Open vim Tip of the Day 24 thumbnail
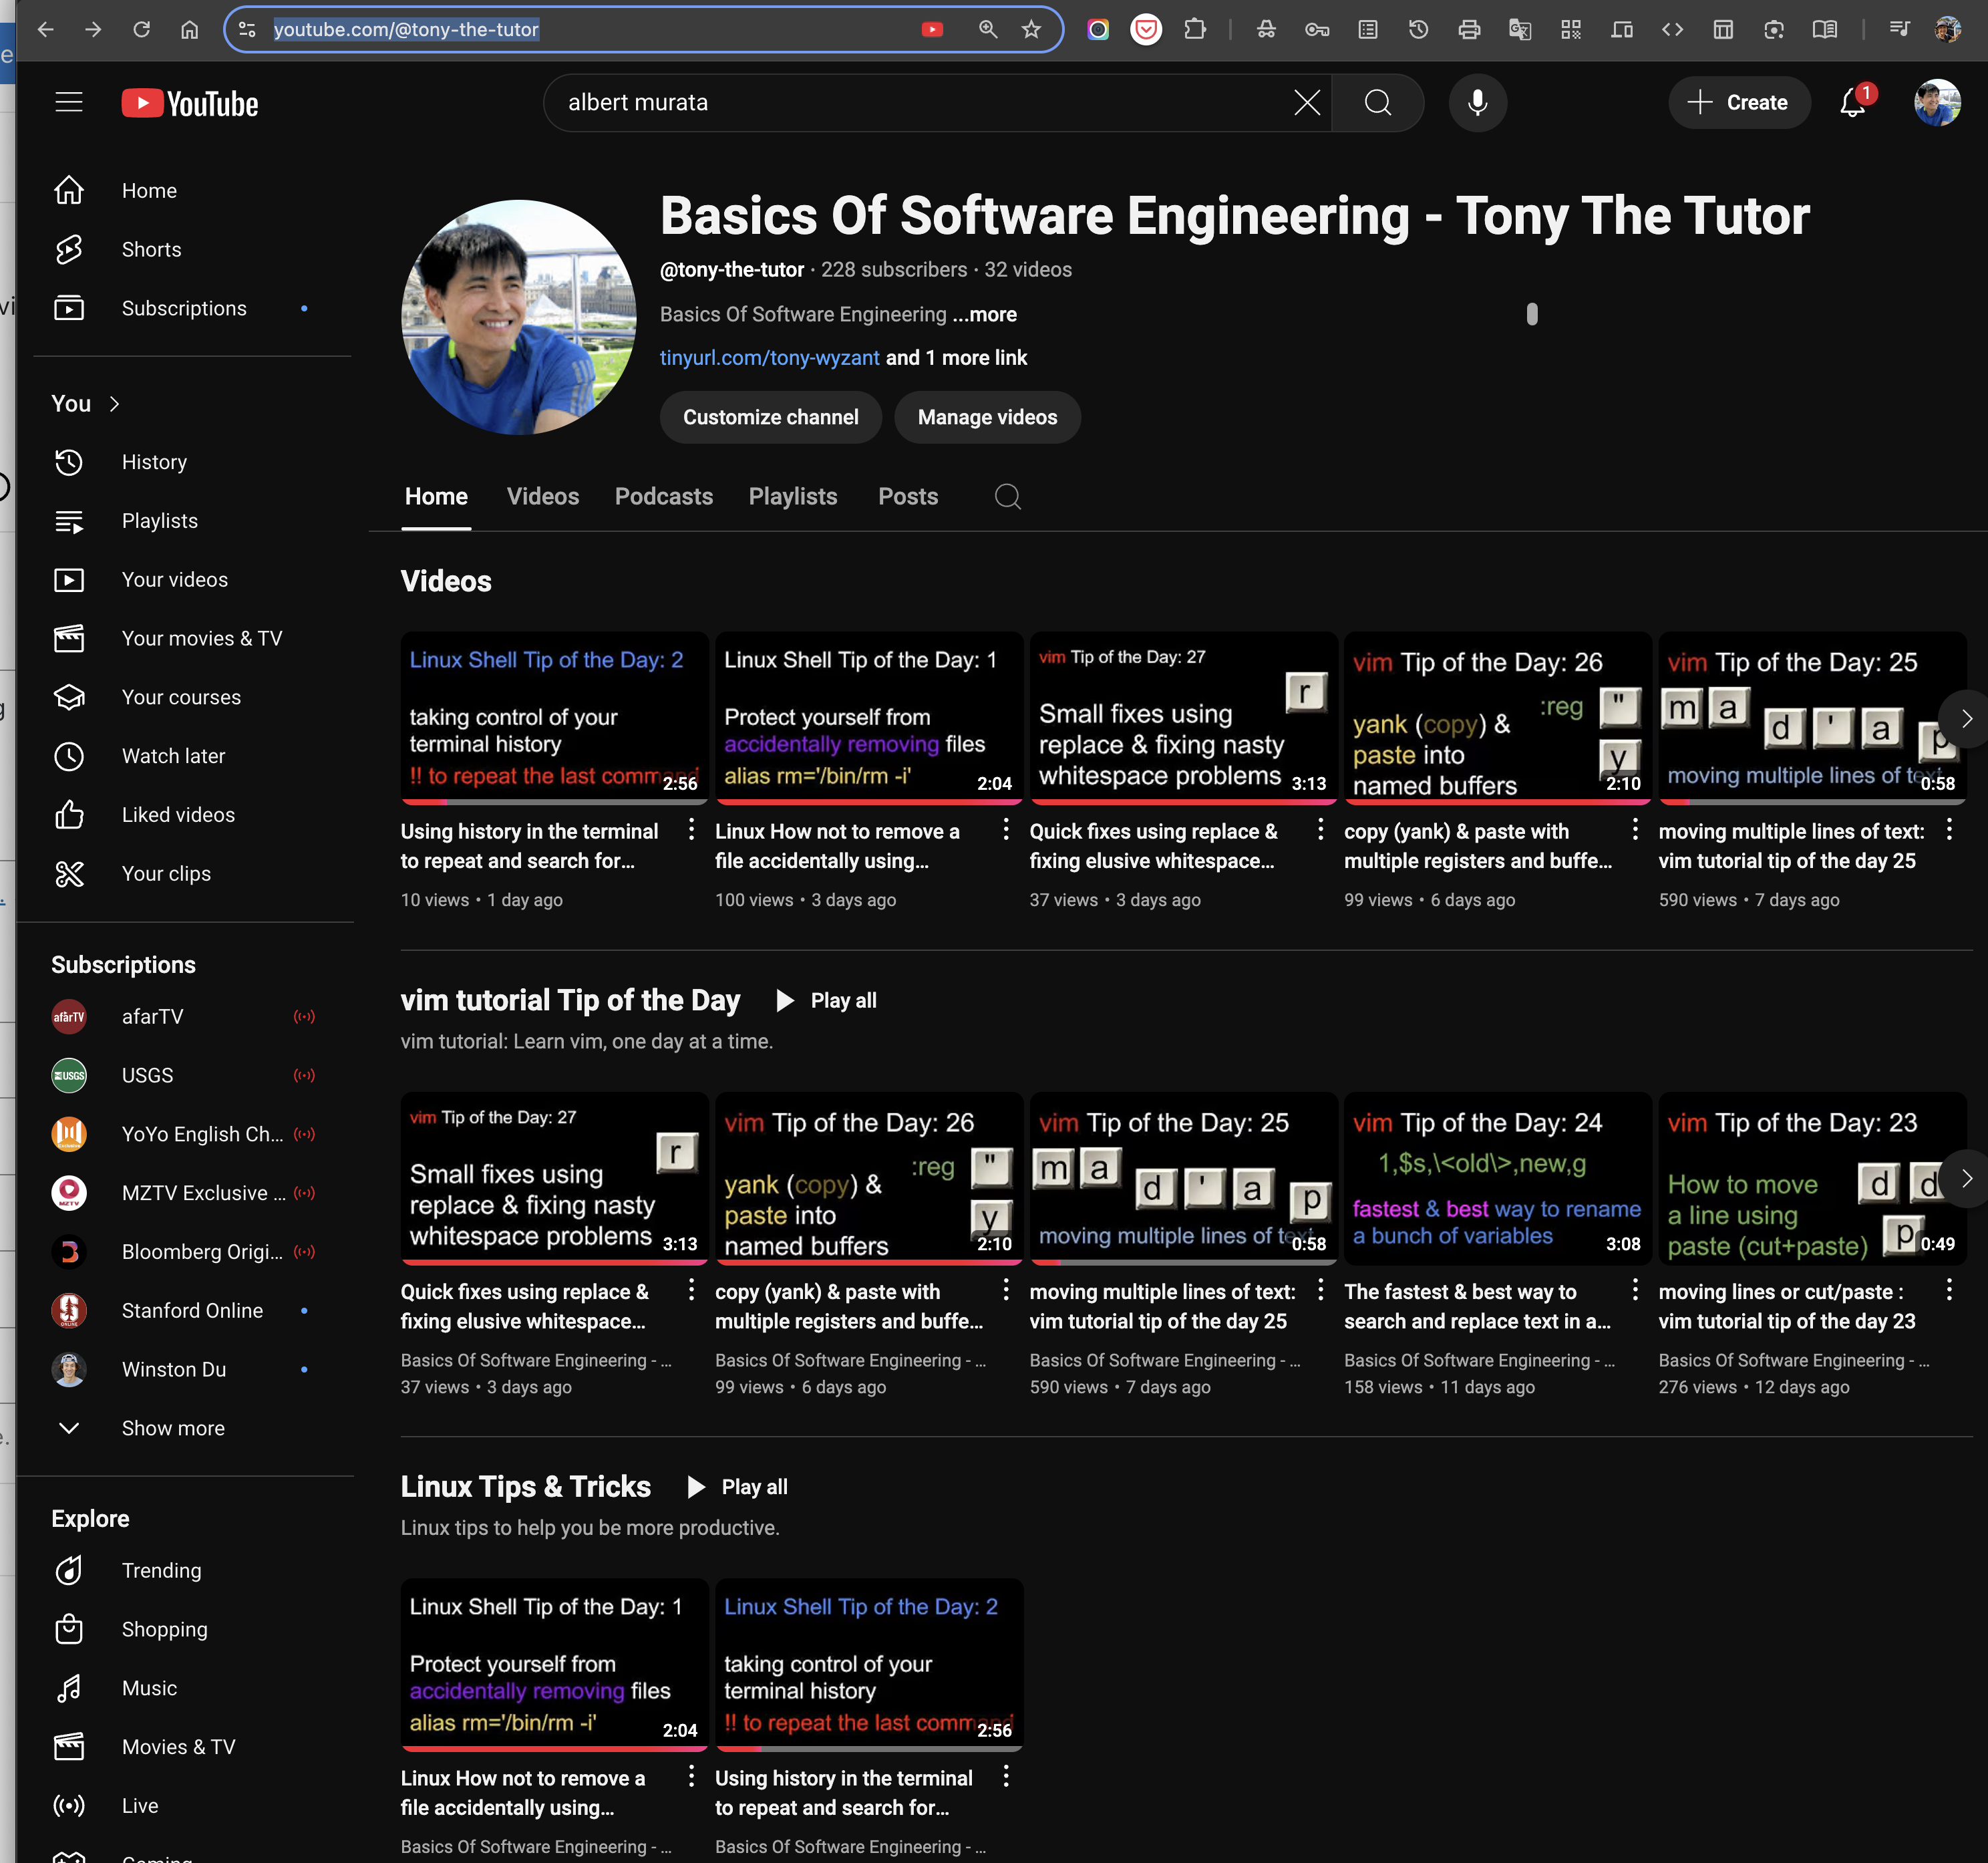Viewport: 1988px width, 1863px height. coord(1496,1179)
